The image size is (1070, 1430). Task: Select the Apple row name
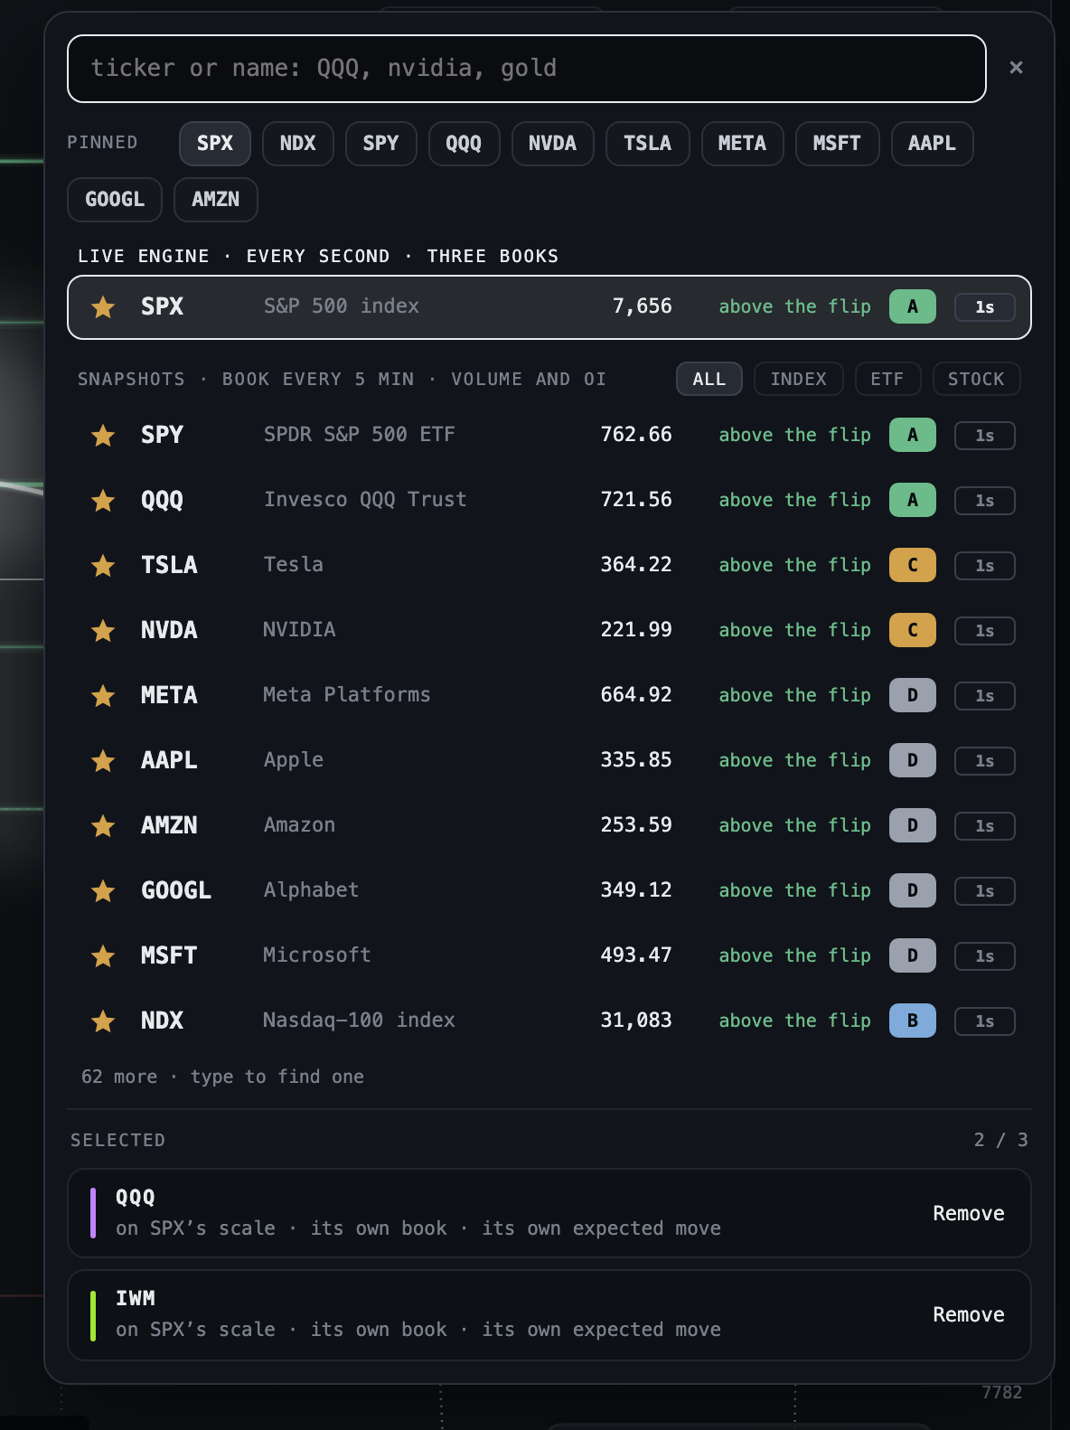pos(294,761)
